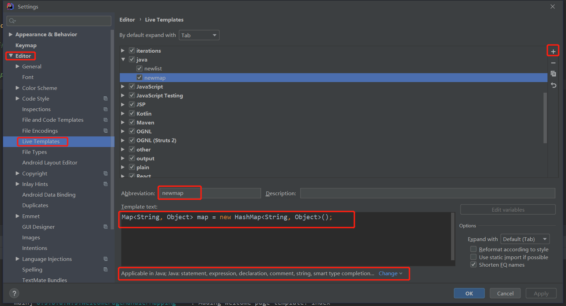Open Android Layout Editor settings

tap(50, 163)
